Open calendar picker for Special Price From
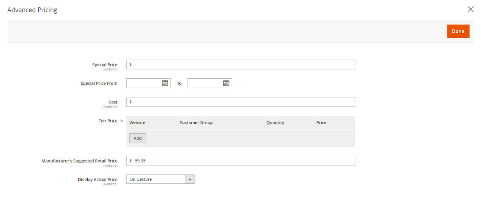Viewport: 481px width, 213px height. [165, 83]
